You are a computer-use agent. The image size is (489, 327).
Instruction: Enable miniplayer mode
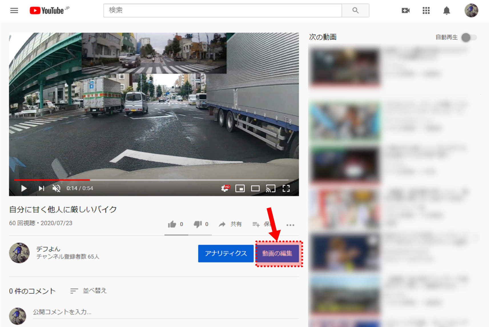coord(240,188)
